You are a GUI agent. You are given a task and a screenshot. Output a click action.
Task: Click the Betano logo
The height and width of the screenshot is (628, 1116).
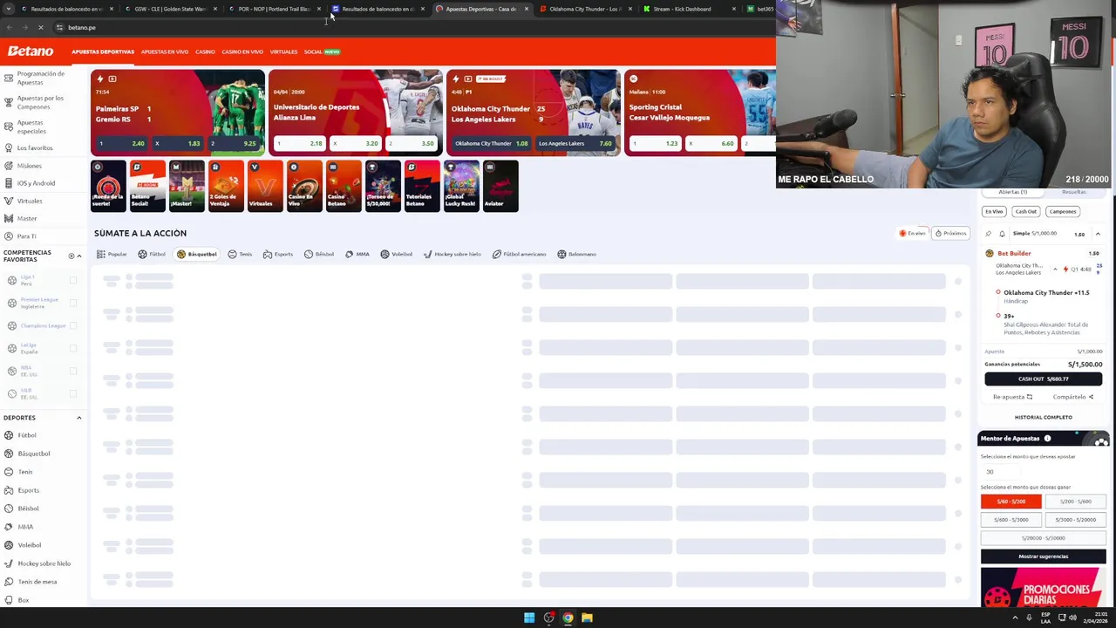(x=31, y=51)
